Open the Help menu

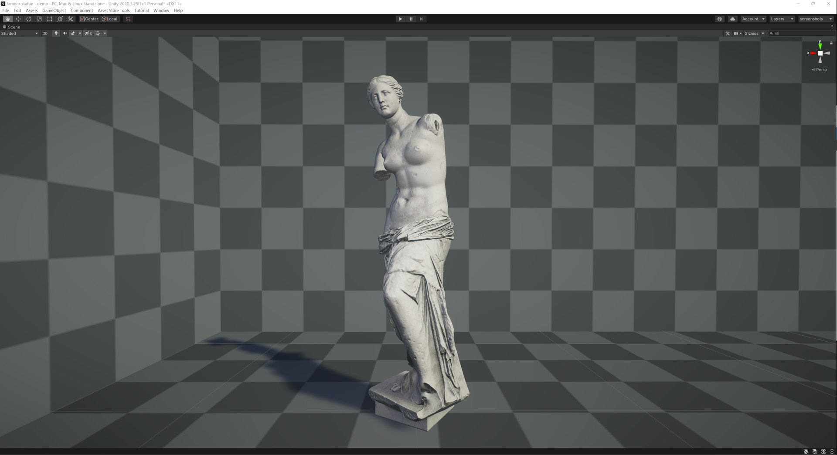pyautogui.click(x=178, y=10)
